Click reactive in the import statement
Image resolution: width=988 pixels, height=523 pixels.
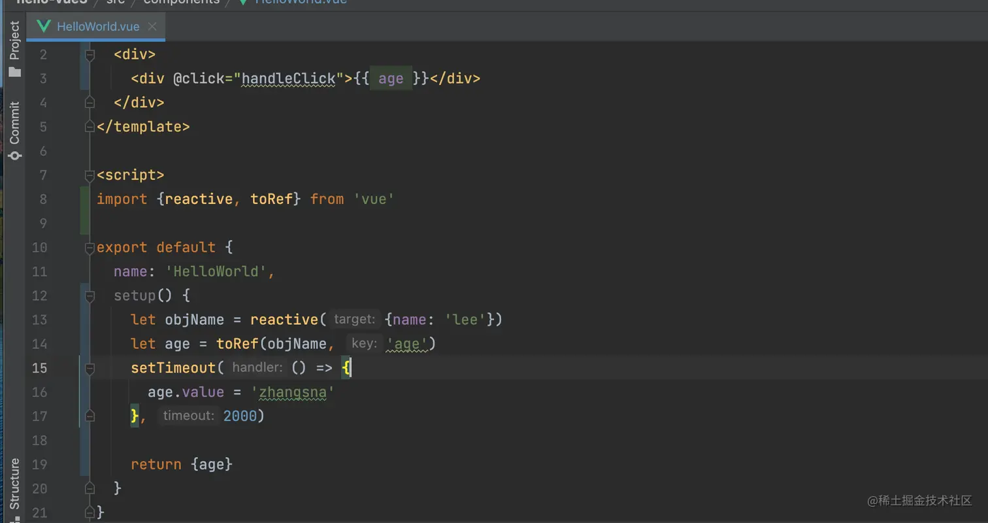(x=199, y=199)
